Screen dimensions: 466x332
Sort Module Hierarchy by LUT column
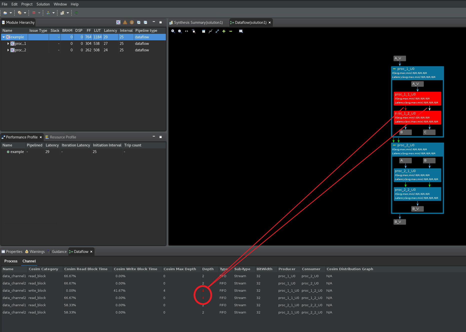coord(97,31)
